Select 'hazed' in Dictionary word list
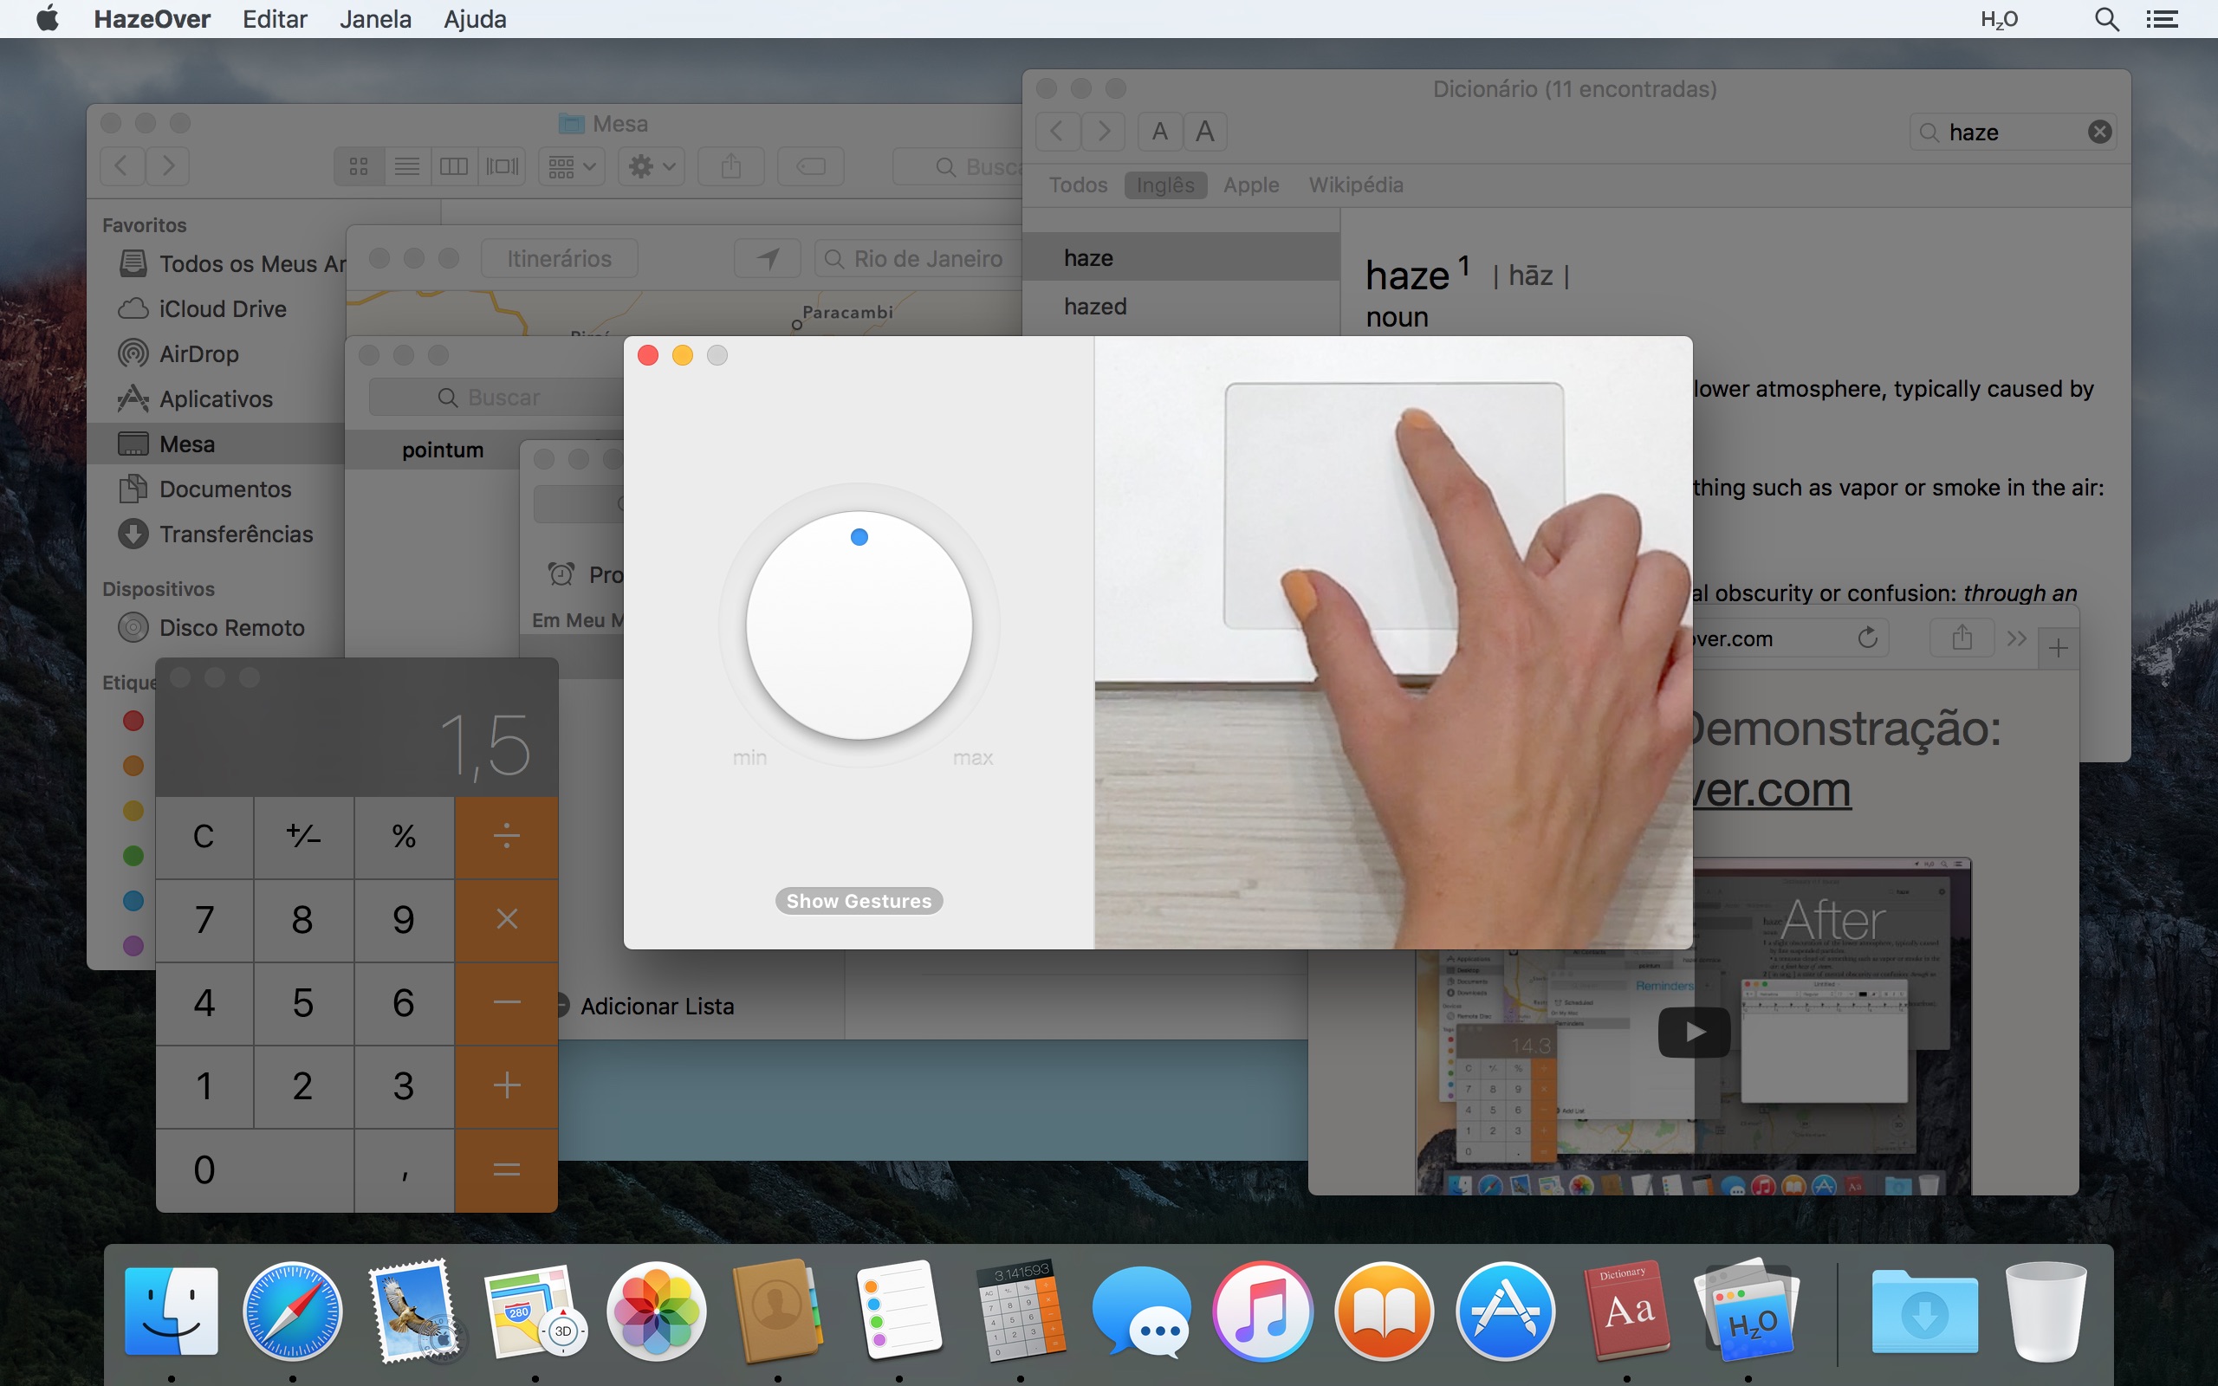2218x1386 pixels. (1181, 306)
